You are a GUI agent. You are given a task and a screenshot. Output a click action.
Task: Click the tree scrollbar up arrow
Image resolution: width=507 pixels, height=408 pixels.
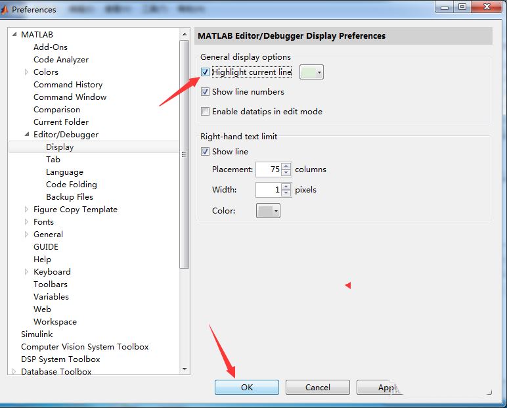coord(185,34)
